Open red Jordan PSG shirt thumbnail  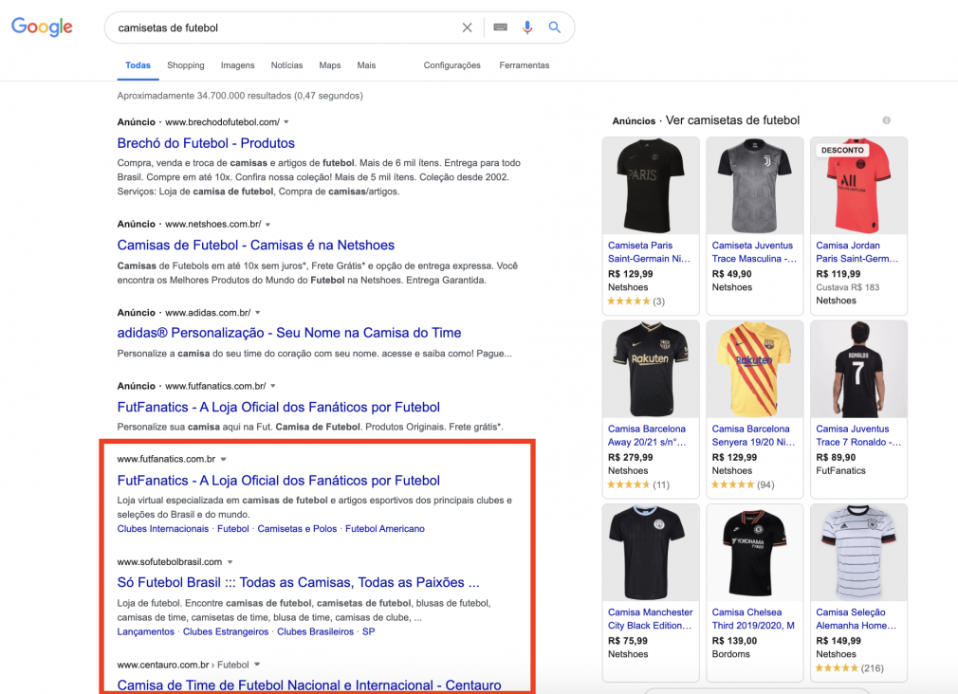pos(858,186)
